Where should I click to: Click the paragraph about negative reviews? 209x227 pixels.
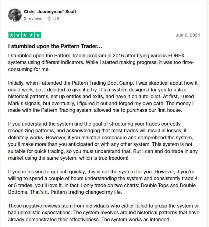tap(104, 212)
